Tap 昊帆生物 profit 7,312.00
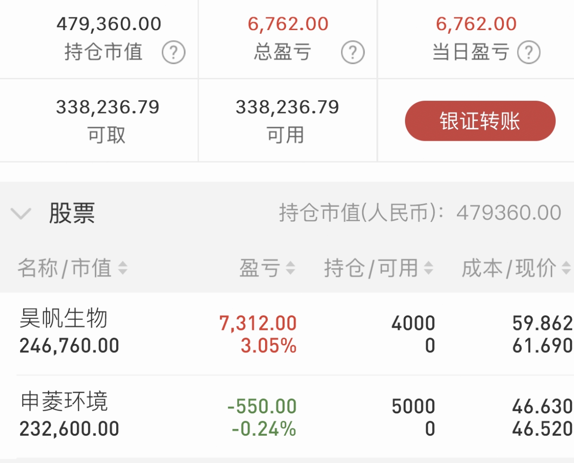The height and width of the screenshot is (463, 574). [x=258, y=323]
